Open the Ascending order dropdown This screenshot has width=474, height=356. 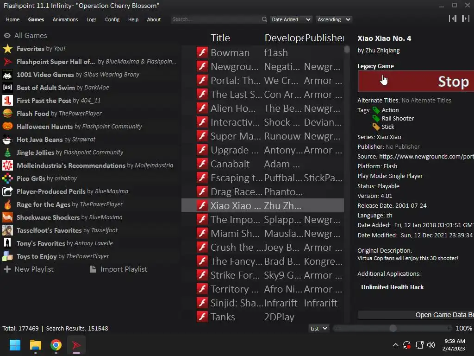click(334, 19)
